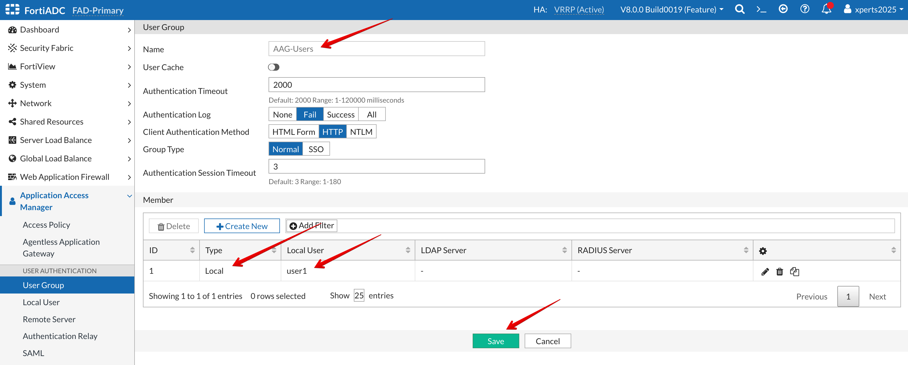Open the CLI console icon
Viewport: 908px width, 365px height.
[761, 9]
